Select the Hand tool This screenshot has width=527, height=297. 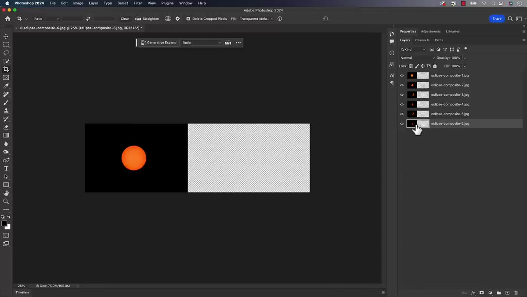[6, 193]
